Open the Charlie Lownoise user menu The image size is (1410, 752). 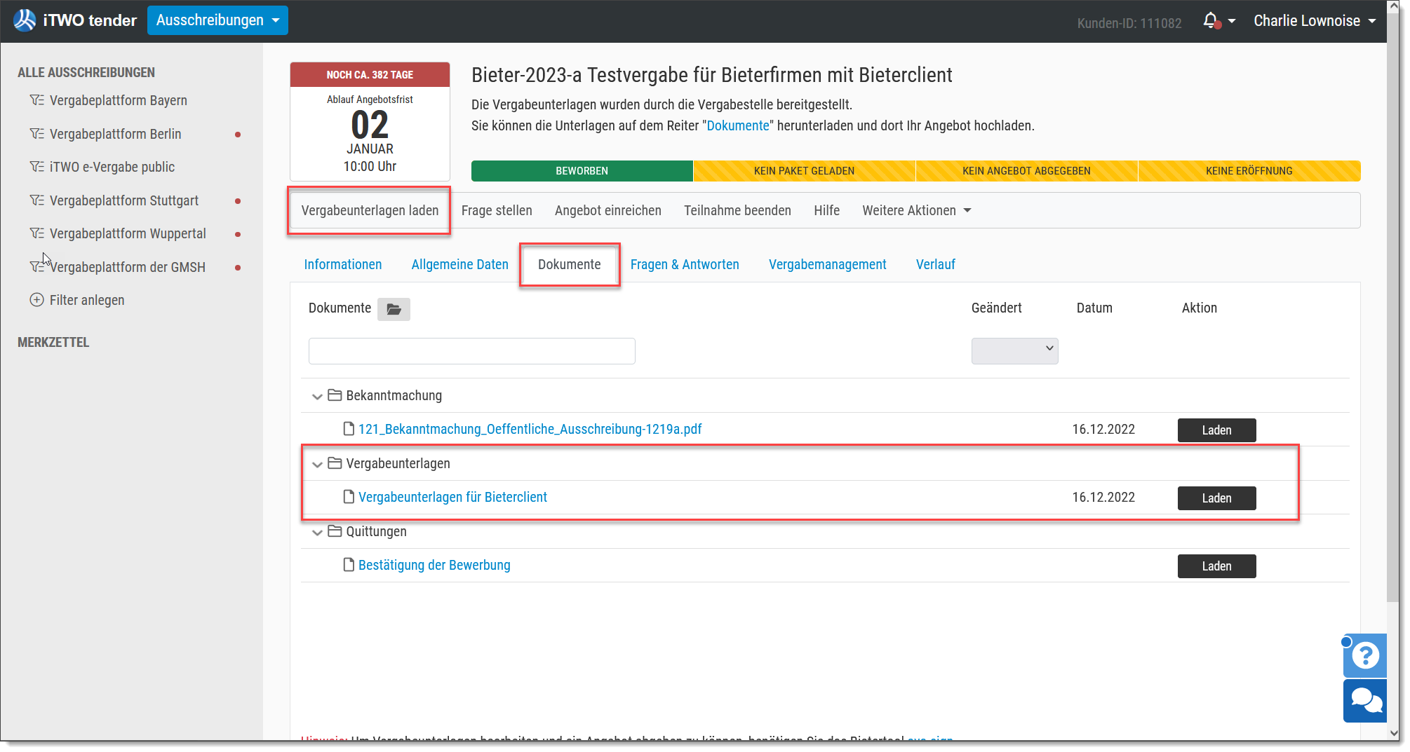1315,20
